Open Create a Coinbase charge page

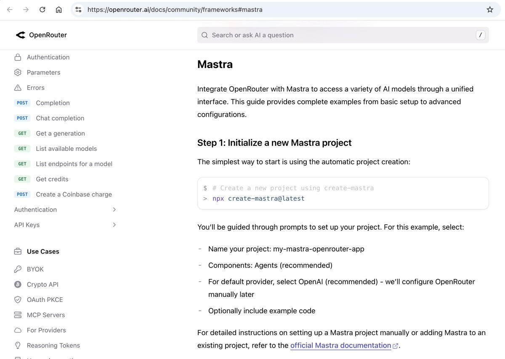pos(74,194)
